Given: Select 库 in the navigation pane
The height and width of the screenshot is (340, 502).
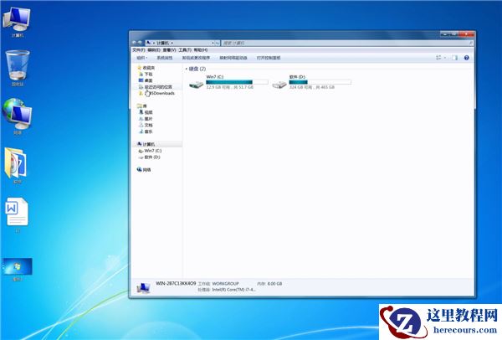Looking at the screenshot, I should (145, 106).
